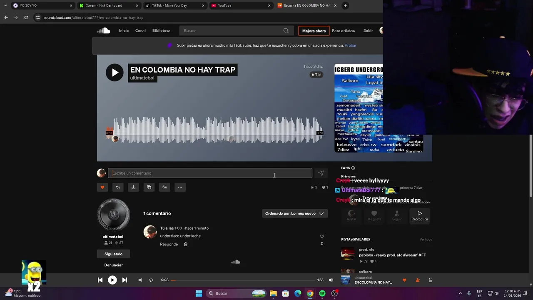This screenshot has width=533, height=300.
Task: Skip to next track in player bar
Action: coord(125,280)
